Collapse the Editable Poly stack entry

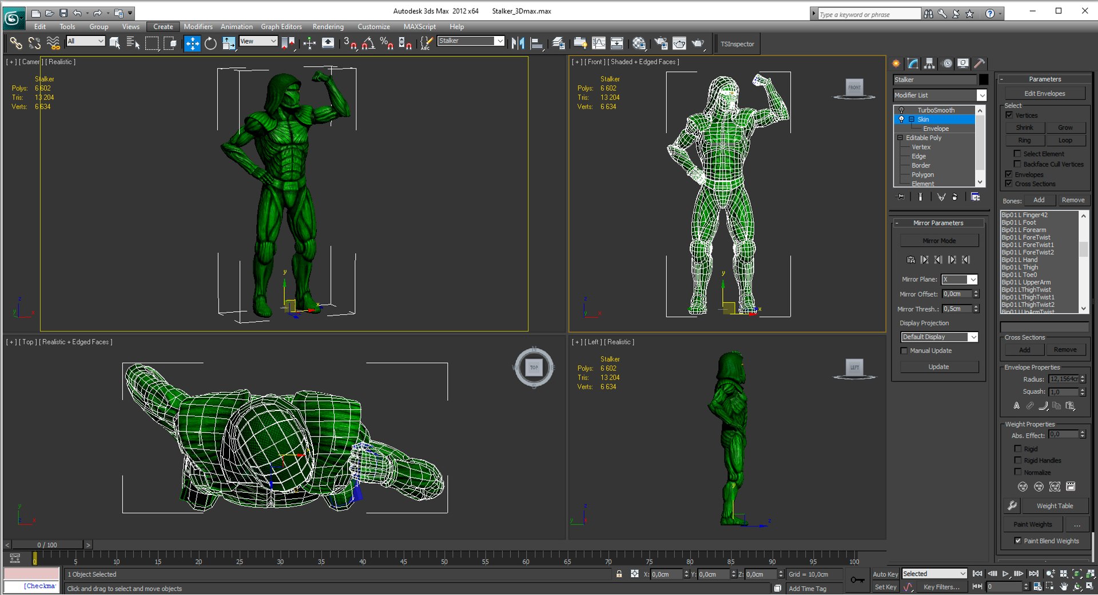coord(900,138)
